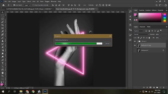
Task: Close the Progress dialog
Action: (110, 36)
